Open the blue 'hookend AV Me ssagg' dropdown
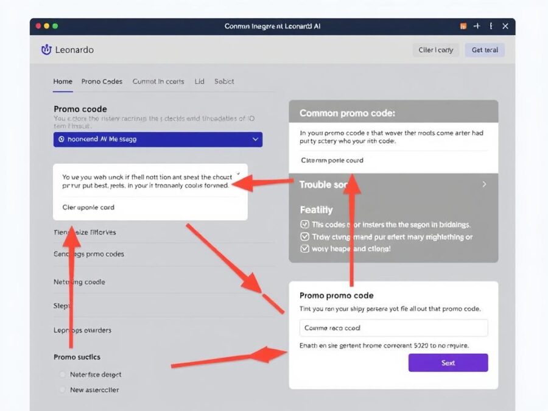Viewport: 548px width, 411px height. [x=158, y=139]
